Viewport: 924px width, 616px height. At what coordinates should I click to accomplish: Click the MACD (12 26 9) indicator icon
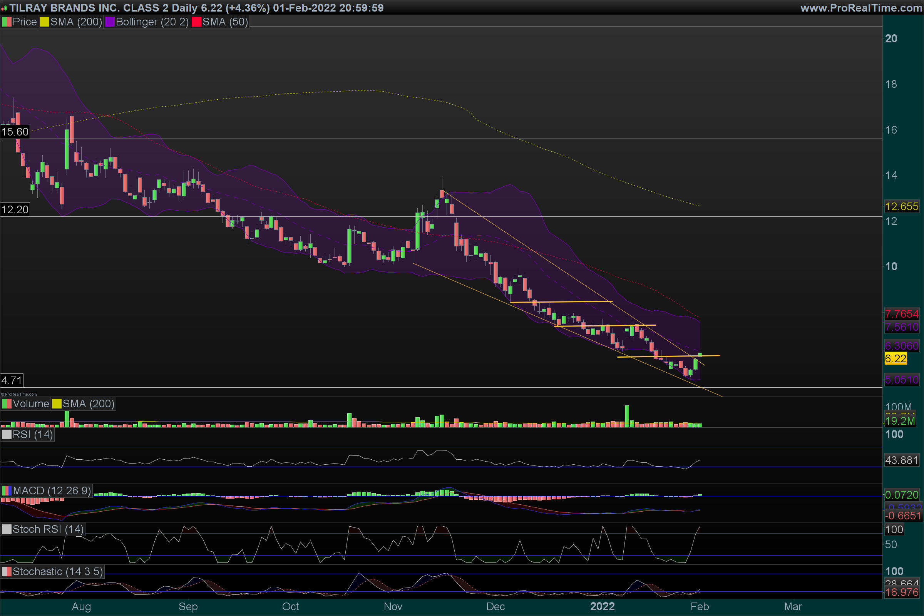[x=7, y=490]
